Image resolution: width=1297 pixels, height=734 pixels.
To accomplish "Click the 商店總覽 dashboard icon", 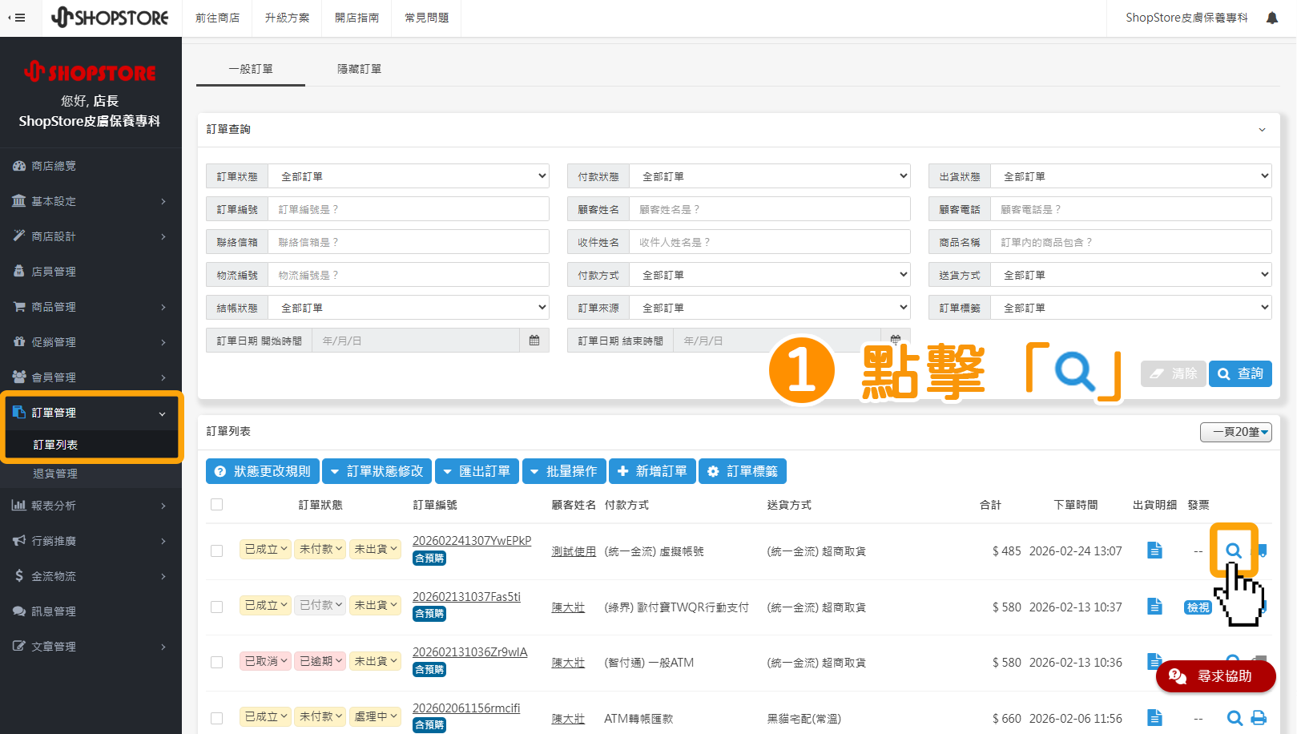I will tap(19, 166).
